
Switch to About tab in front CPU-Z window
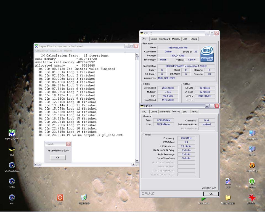194,112
